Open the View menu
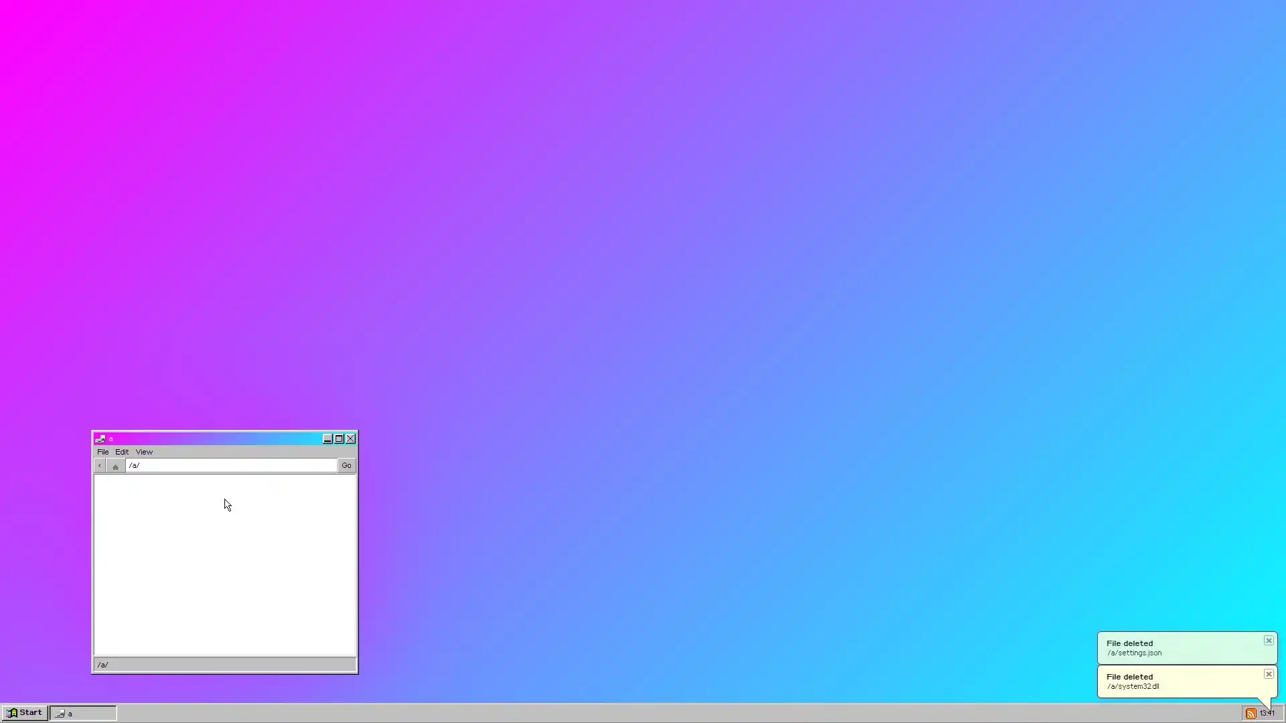Viewport: 1286px width, 723px height. coord(144,452)
